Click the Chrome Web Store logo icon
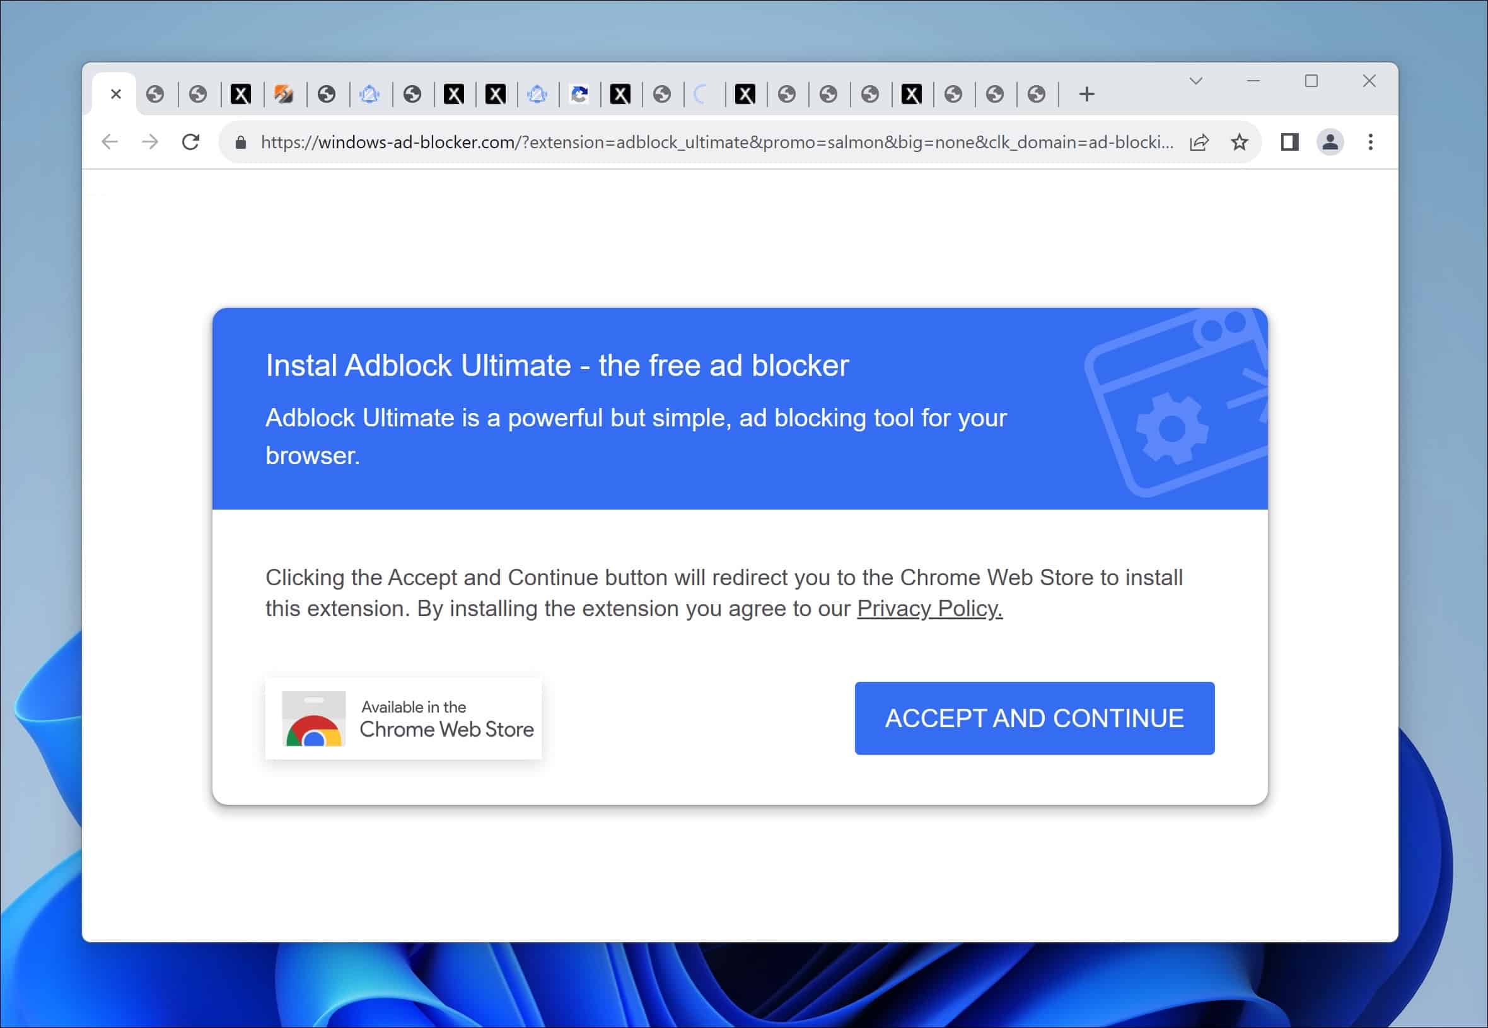Viewport: 1488px width, 1028px height. (313, 719)
